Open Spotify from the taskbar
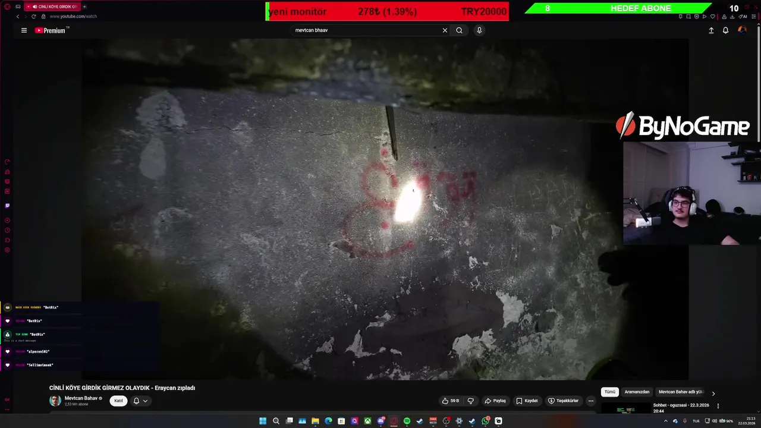This screenshot has width=761, height=428. click(x=407, y=421)
